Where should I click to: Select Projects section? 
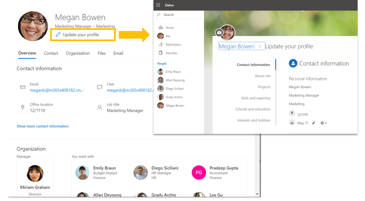pos(264,87)
